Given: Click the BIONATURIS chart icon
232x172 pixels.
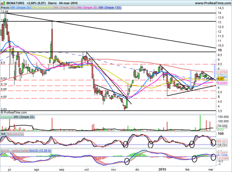Looking at the screenshot, I should pyautogui.click(x=2, y=3).
